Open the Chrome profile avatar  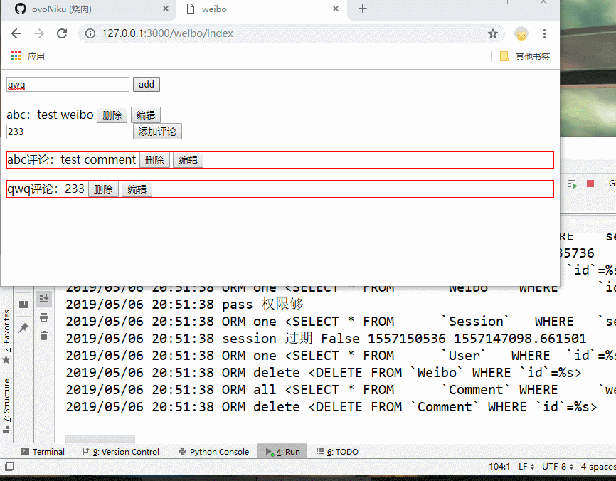(x=521, y=34)
